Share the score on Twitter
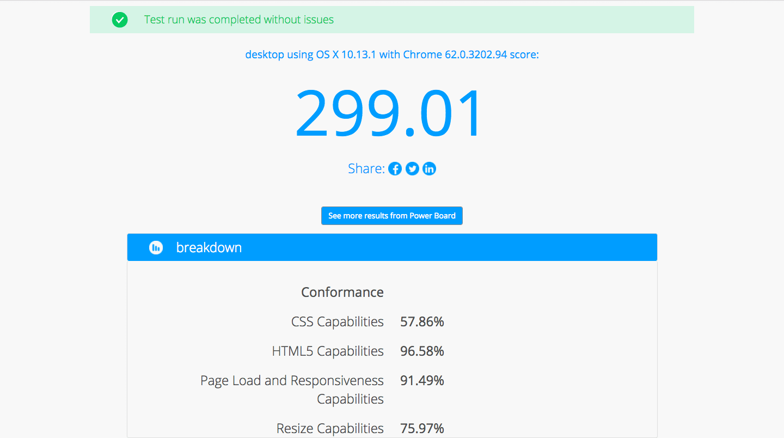The image size is (784, 438). coord(412,169)
